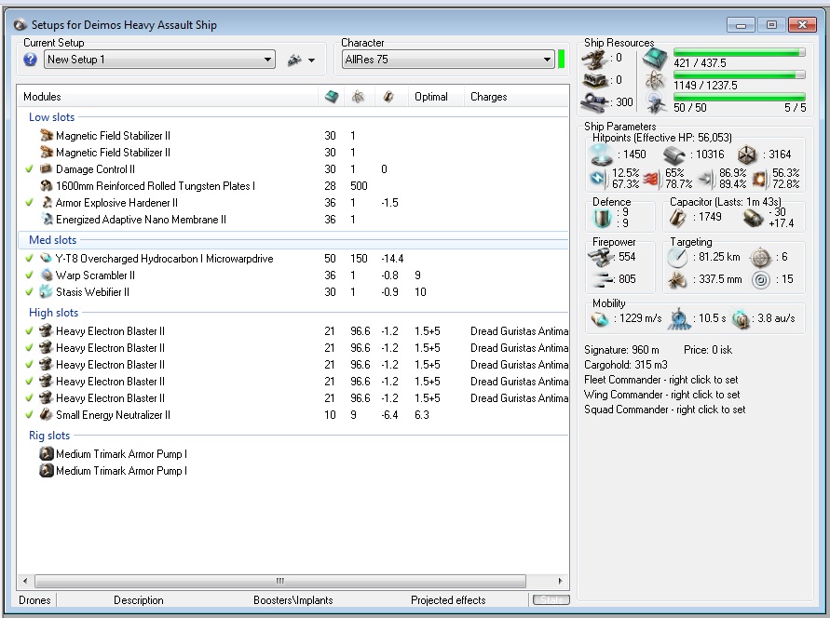This screenshot has height=618, width=830.
Task: Click the drone bandwidth icon beside 50 / 50
Action: click(656, 103)
